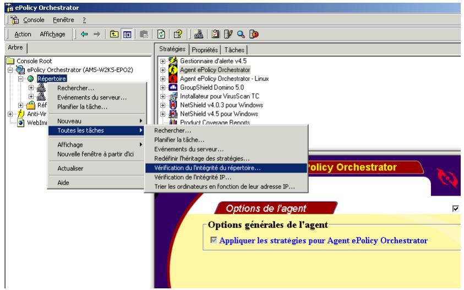Screen dimensions: 464x290
Task: Select Nouvelle fenêtre à partir d'ici
Action: point(97,154)
